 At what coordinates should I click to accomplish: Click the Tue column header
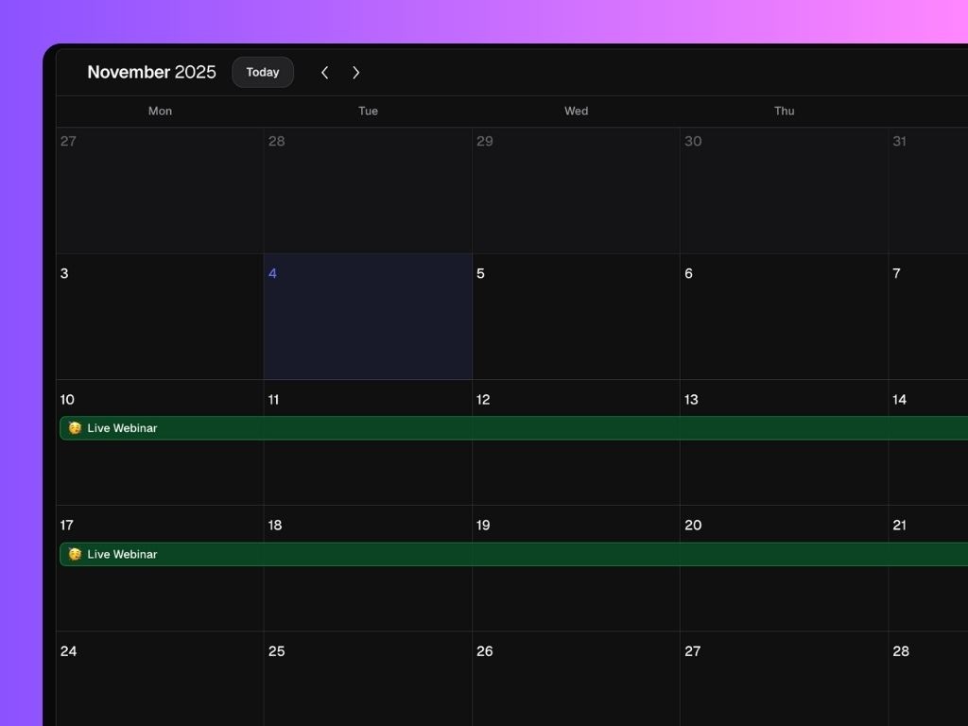[368, 112]
